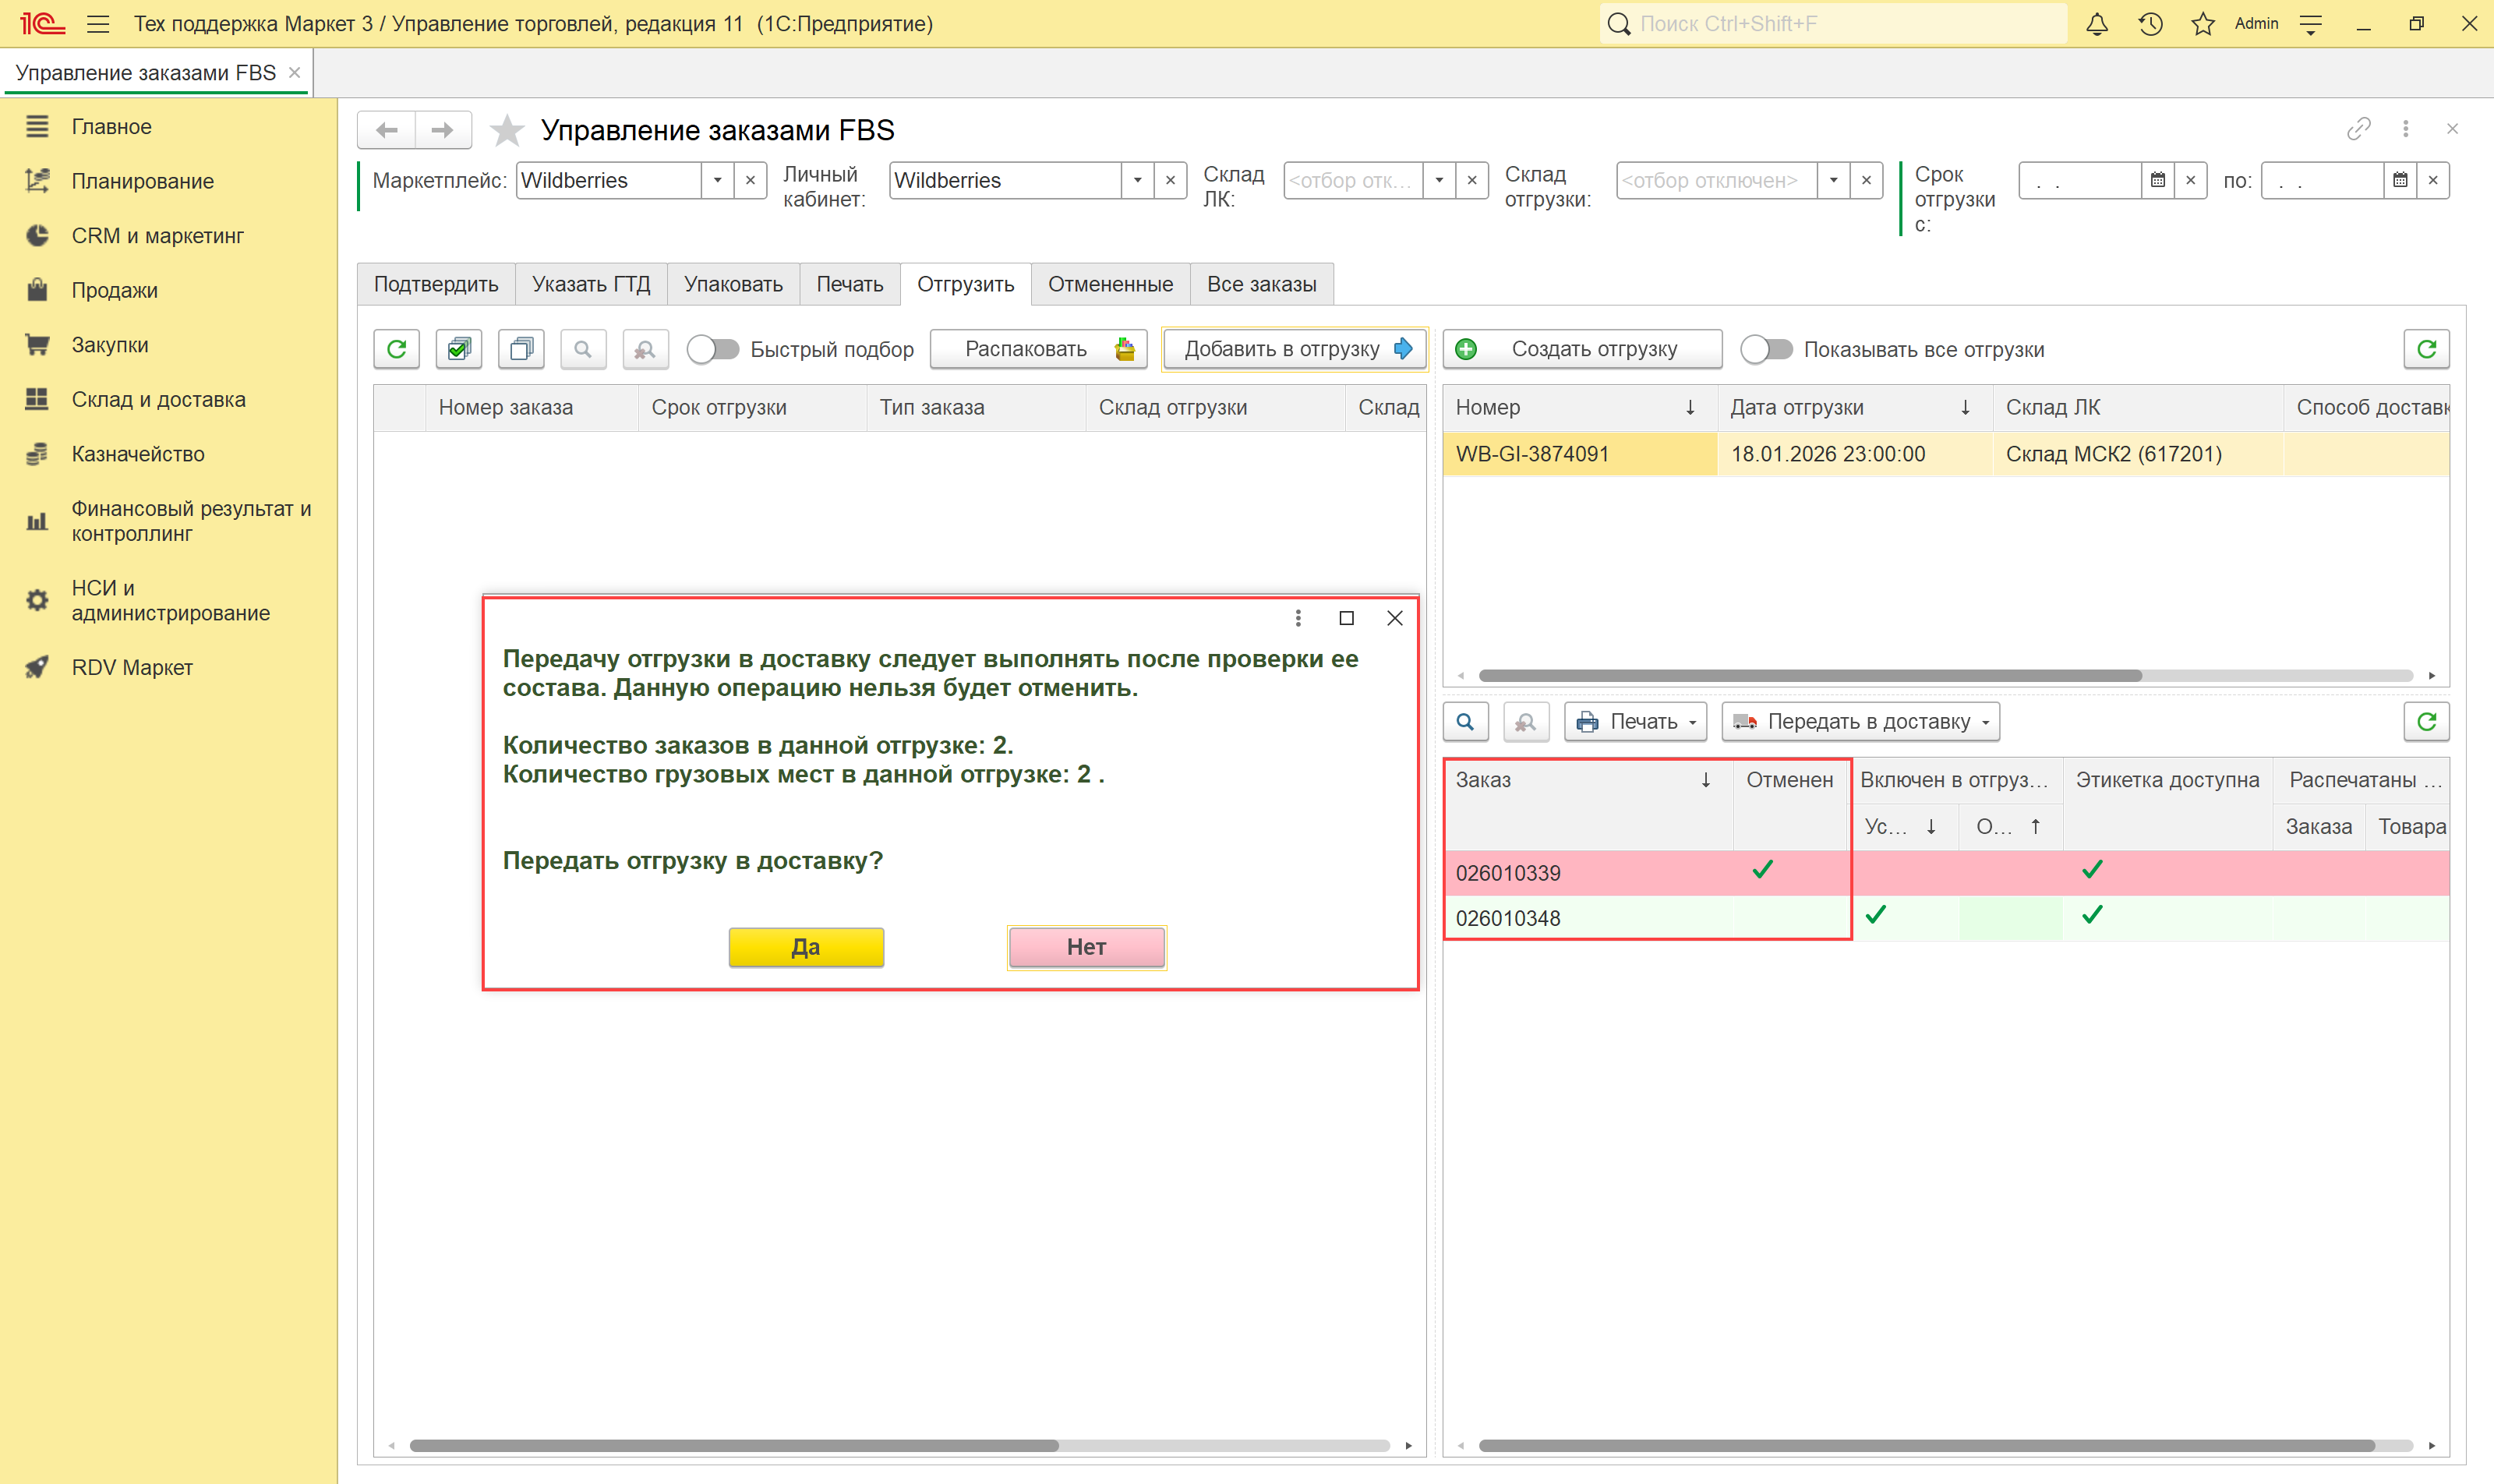Image resolution: width=2494 pixels, height=1484 pixels.
Task: Click the get link chain icon
Action: 2358,129
